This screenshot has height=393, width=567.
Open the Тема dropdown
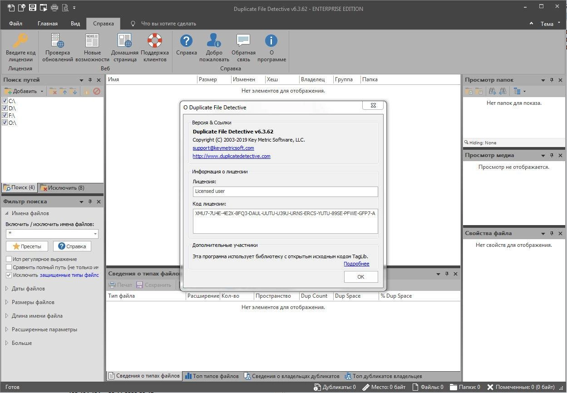pos(549,24)
